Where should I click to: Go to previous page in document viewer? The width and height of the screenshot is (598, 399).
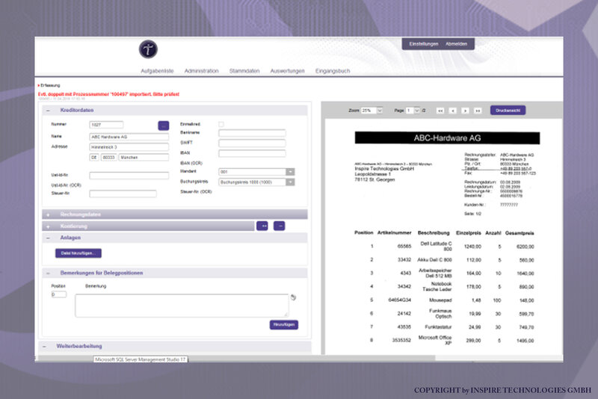453,111
